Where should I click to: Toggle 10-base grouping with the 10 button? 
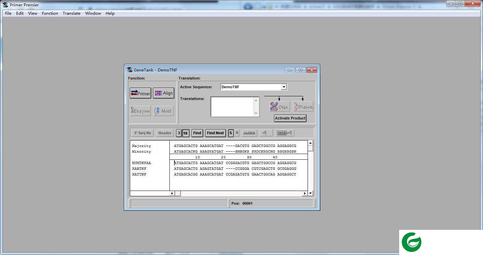tap(185, 133)
